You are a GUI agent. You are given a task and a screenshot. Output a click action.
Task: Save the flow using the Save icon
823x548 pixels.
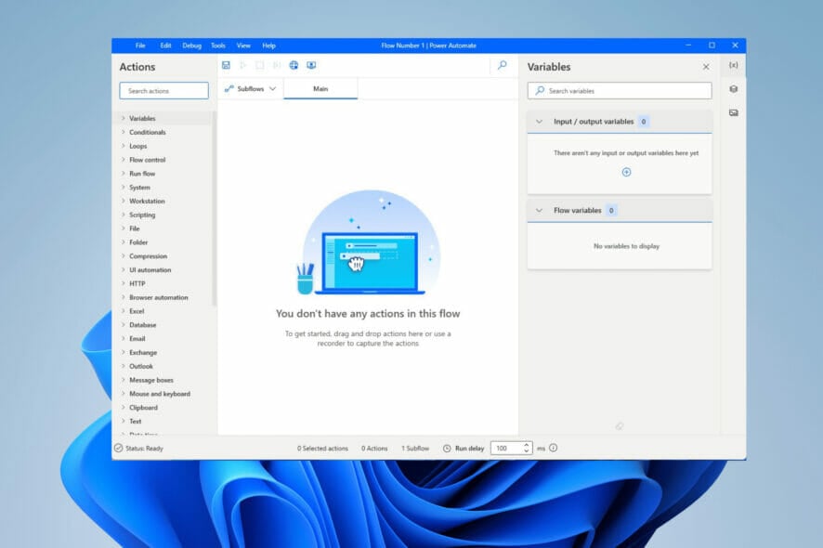(226, 65)
